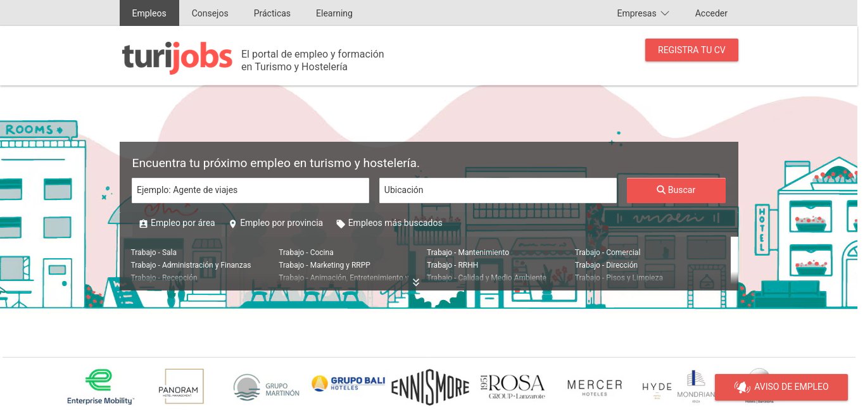Click the REGISTRA TU CV button
Image resolution: width=865 pixels, height=412 pixels.
(691, 50)
